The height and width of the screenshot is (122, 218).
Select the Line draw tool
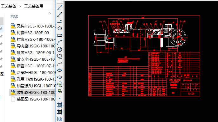[60, 8]
